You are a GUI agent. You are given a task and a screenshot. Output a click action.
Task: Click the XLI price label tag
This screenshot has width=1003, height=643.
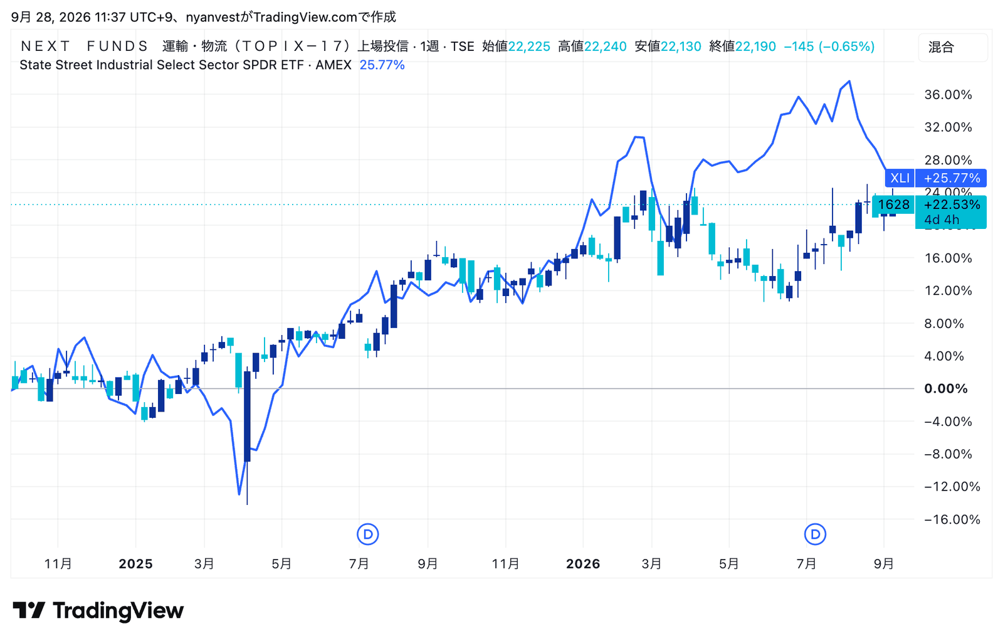tap(900, 178)
